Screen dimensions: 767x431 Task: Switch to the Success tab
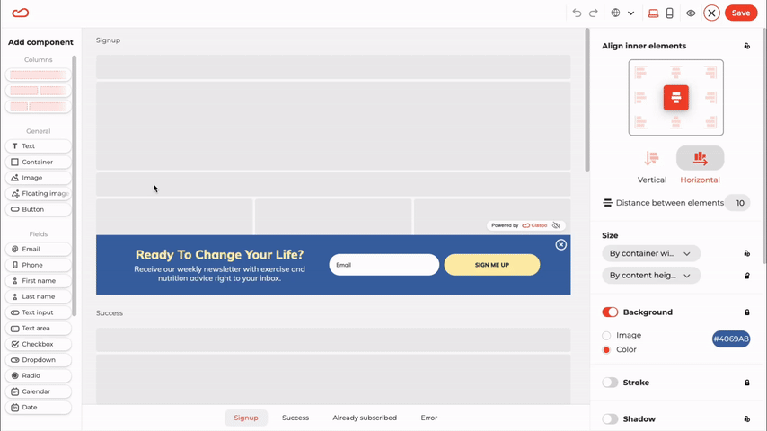[295, 418]
